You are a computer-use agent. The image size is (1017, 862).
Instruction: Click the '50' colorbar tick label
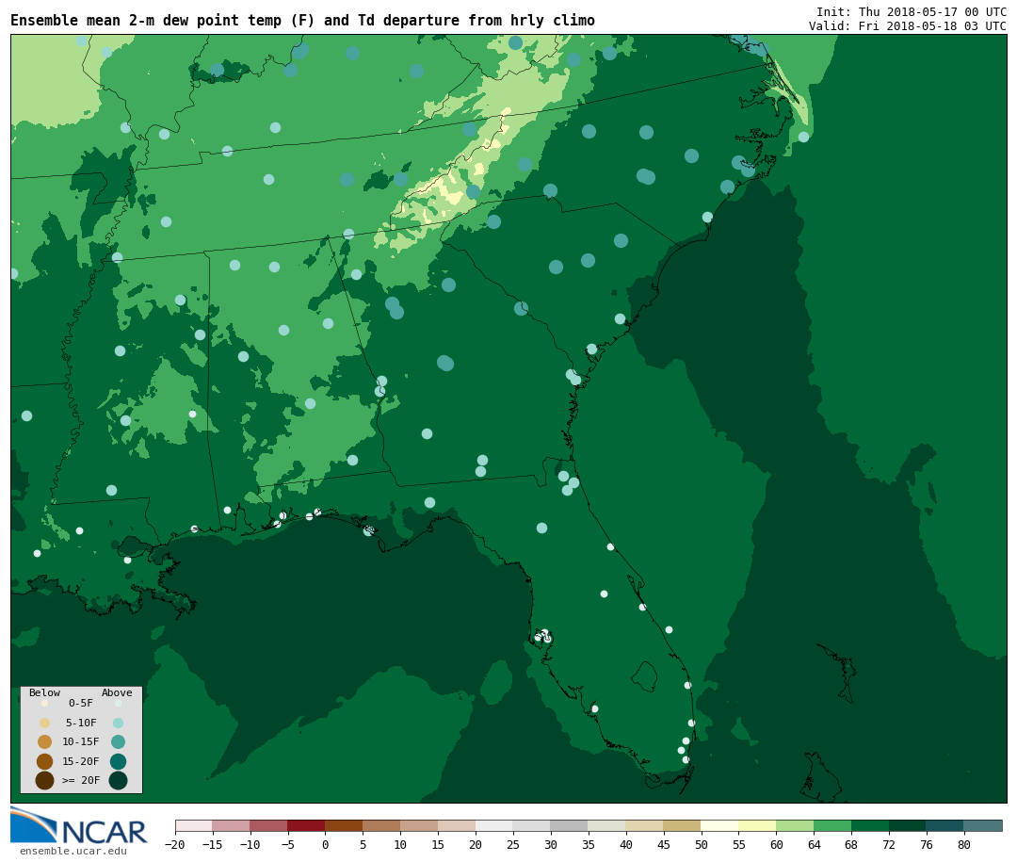702,844
